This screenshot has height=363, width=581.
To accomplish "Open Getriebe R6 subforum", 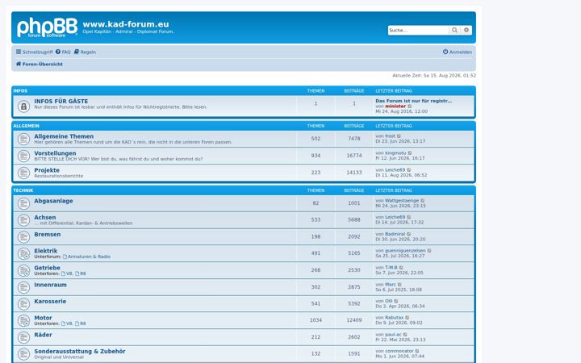I will pyautogui.click(x=82, y=273).
